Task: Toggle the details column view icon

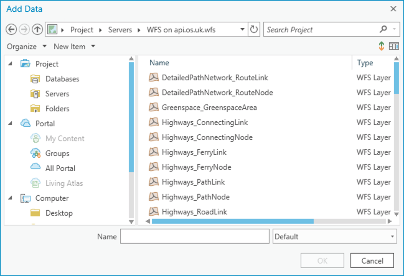Action: pyautogui.click(x=394, y=46)
